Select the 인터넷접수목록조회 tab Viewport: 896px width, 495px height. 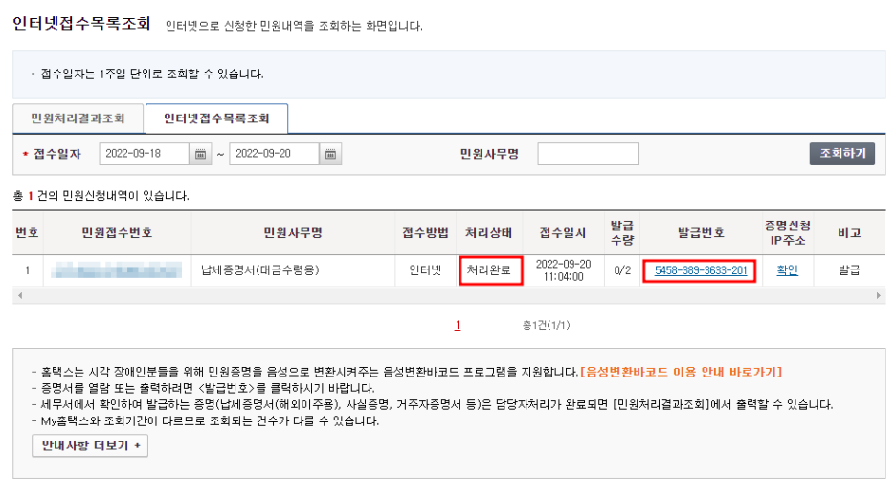point(216,118)
